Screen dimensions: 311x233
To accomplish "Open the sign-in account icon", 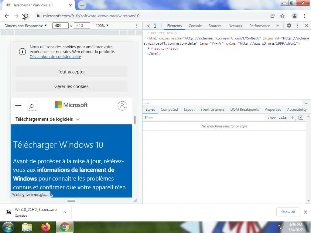I will coord(122,106).
